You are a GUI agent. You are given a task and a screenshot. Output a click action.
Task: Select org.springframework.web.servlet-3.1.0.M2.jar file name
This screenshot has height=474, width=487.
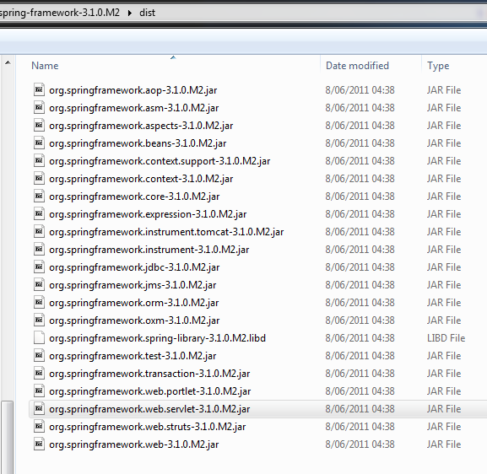(149, 409)
